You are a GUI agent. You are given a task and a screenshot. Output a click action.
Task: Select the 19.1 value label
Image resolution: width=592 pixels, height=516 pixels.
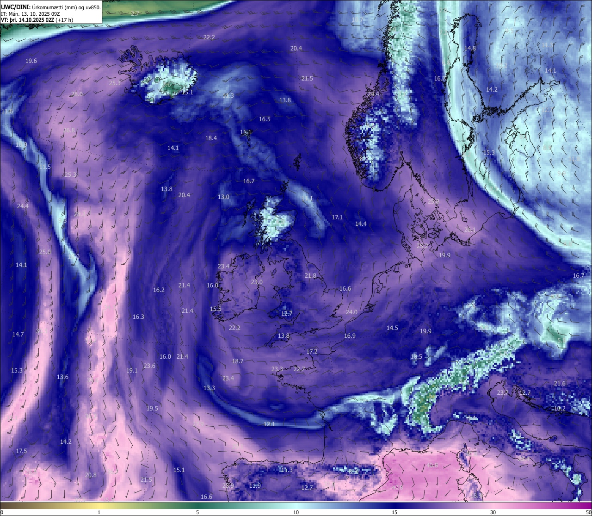tap(132, 370)
